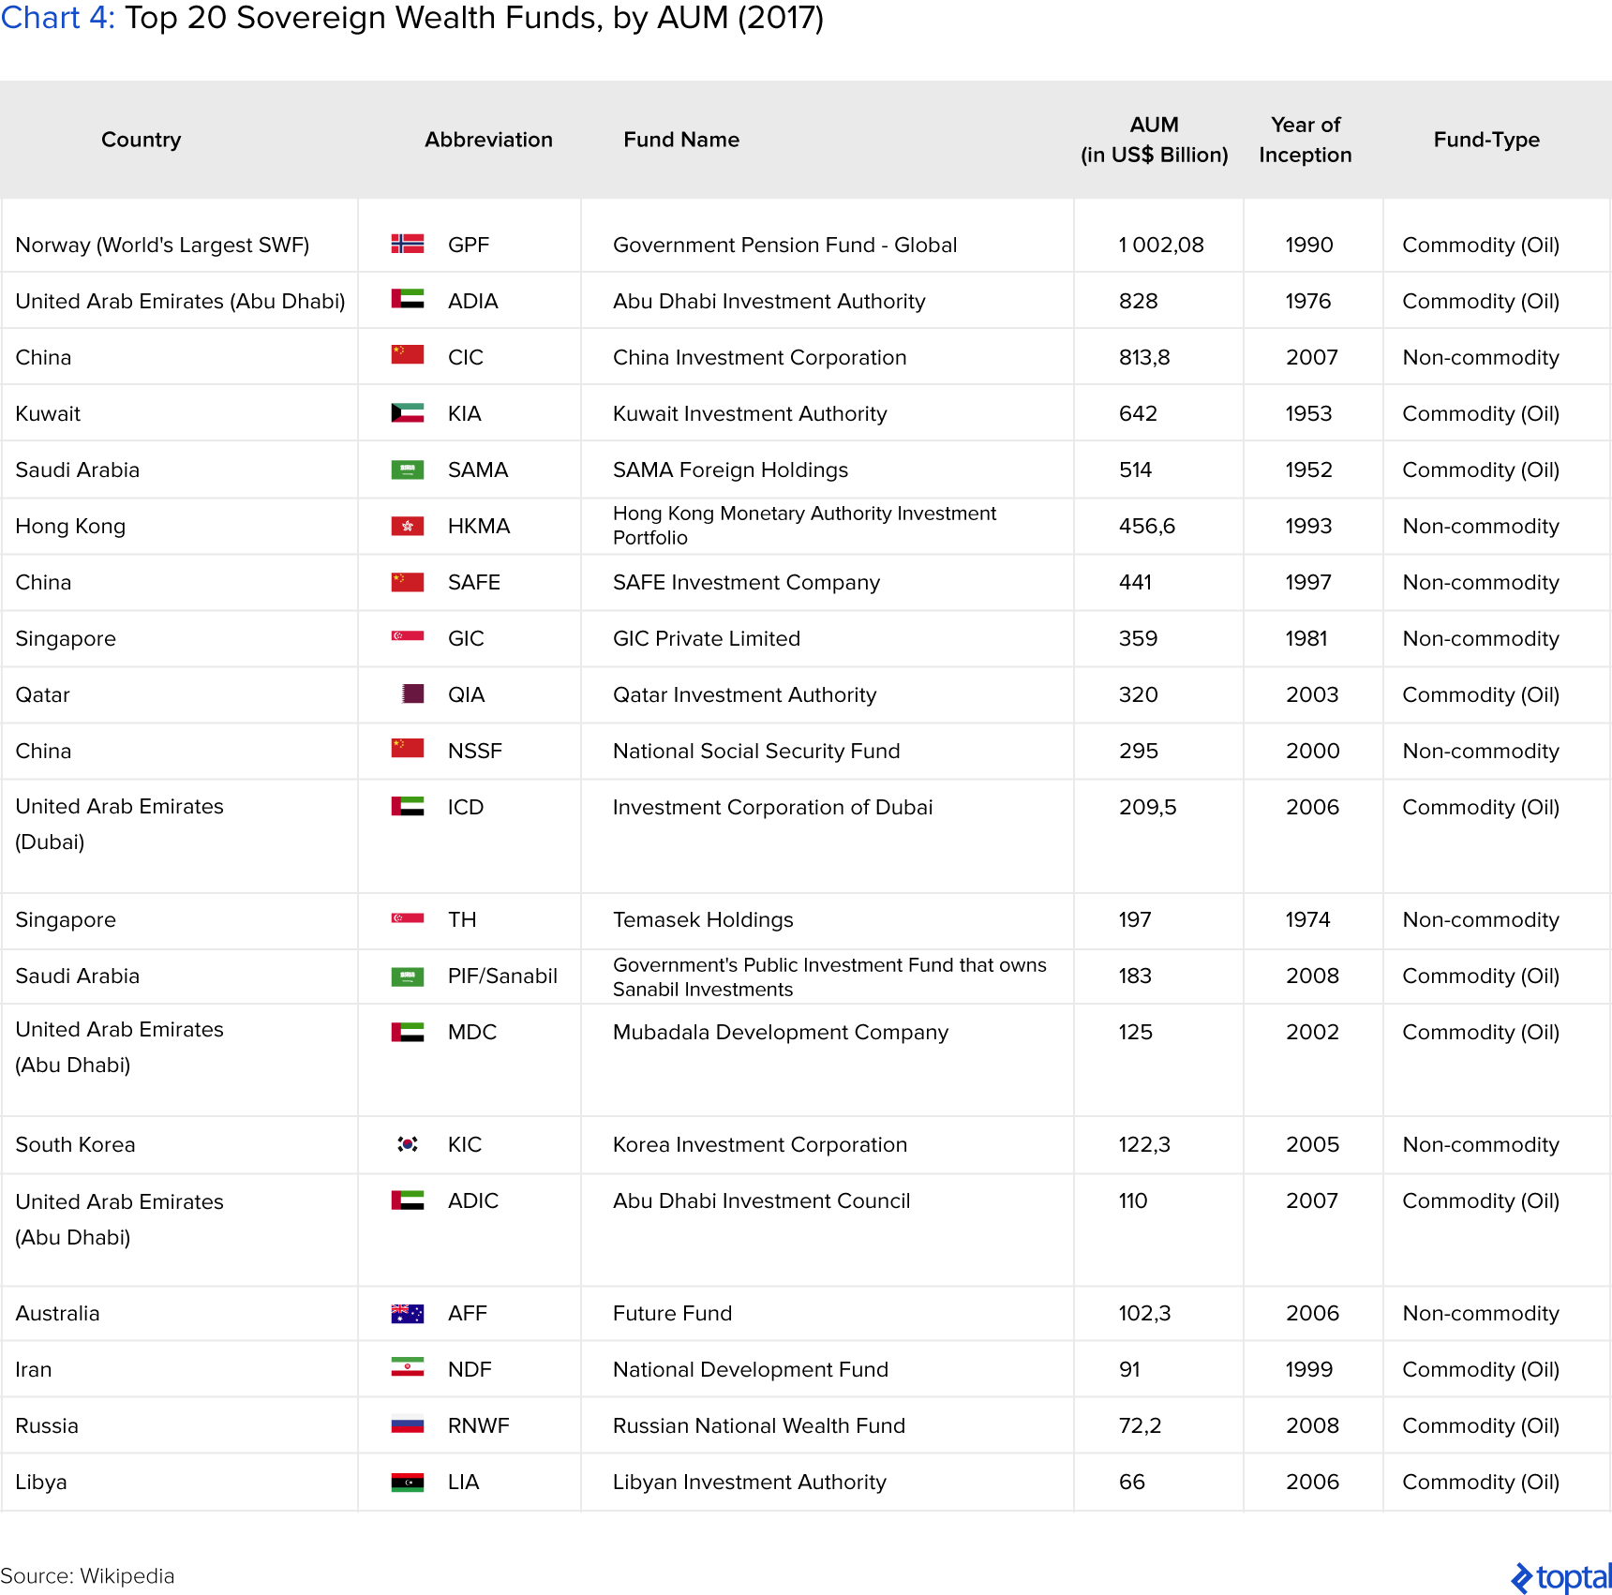The image size is (1612, 1595).
Task: Select the PIF/Sanabil abbreviation
Action: pos(502,976)
